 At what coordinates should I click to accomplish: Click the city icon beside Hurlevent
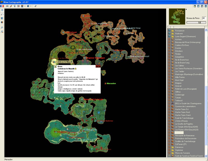(x=172, y=33)
